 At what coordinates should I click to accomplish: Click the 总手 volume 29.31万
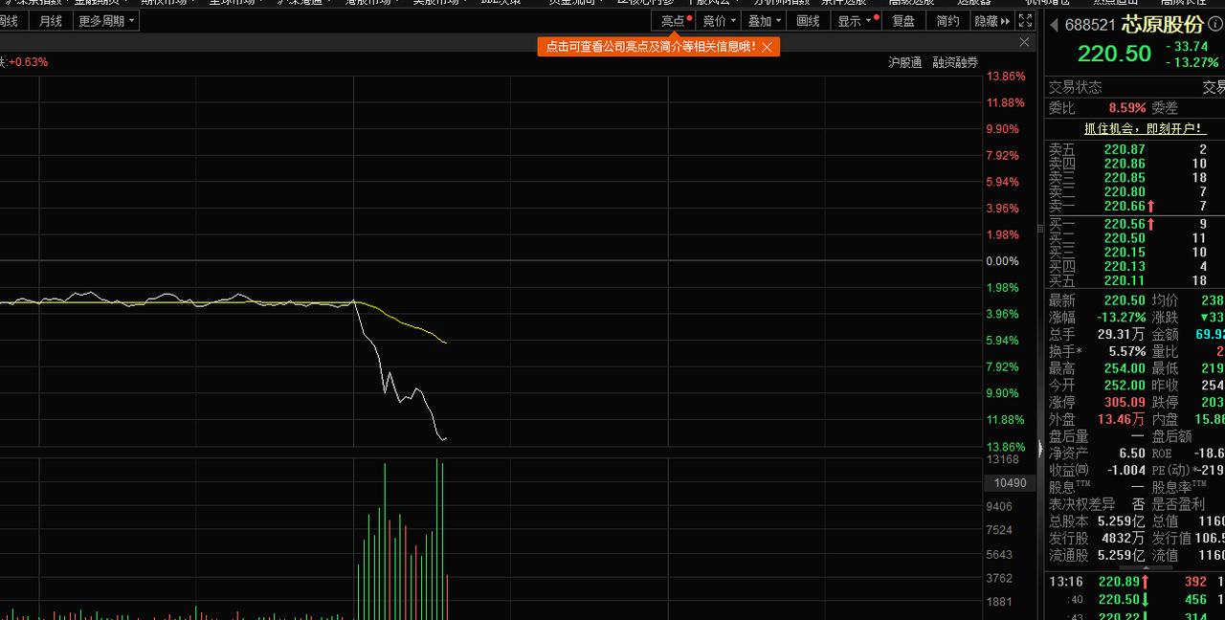click(x=1122, y=334)
